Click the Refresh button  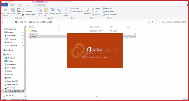coord(153,22)
